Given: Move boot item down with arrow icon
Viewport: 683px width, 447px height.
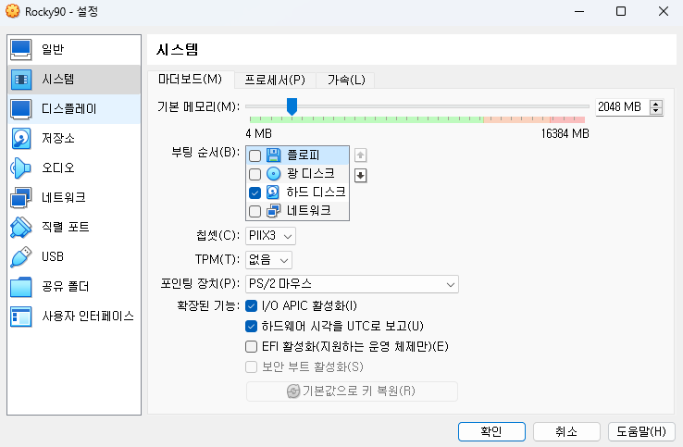Looking at the screenshot, I should pyautogui.click(x=361, y=175).
